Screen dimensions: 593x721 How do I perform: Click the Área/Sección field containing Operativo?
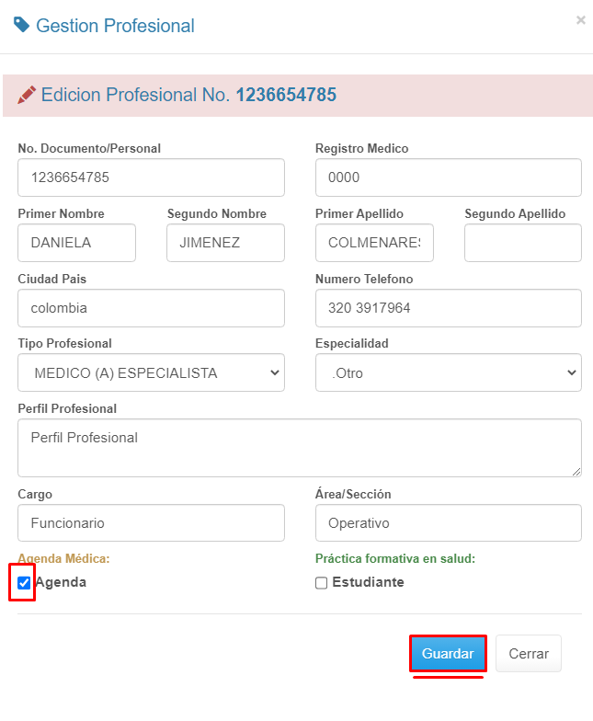[448, 523]
